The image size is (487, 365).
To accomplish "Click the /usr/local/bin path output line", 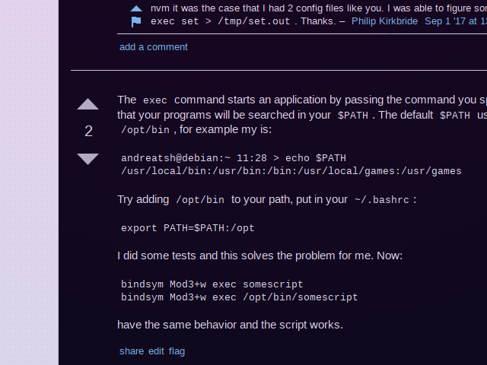I will pos(291,171).
